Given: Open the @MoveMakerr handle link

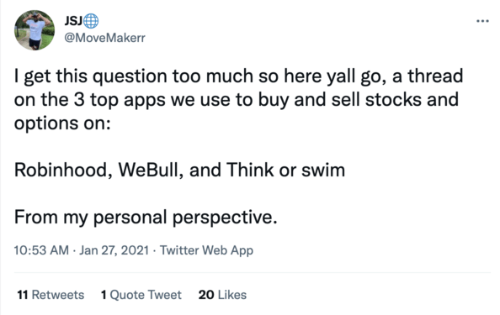Looking at the screenshot, I should click(x=105, y=38).
